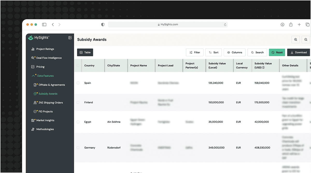Click the Safari share icon
Image resolution: width=311 pixels, height=173 pixels.
tap(291, 24)
